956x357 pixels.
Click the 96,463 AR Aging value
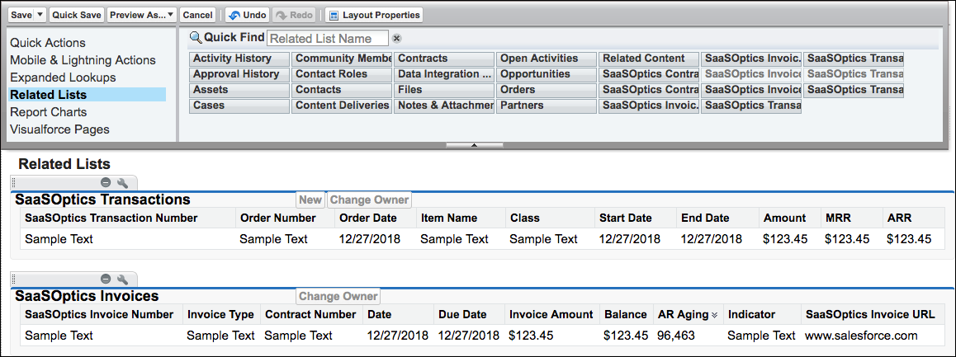tap(676, 336)
